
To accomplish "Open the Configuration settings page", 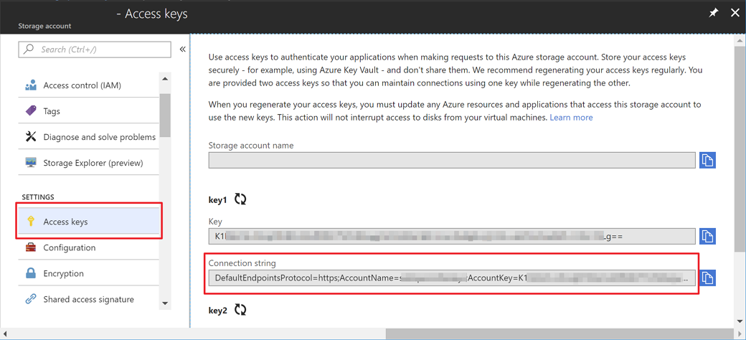I will click(x=69, y=247).
